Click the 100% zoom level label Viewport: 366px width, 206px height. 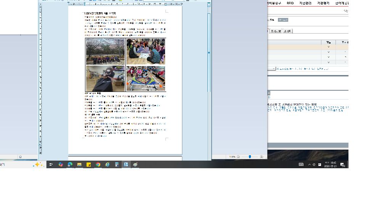coord(232,157)
